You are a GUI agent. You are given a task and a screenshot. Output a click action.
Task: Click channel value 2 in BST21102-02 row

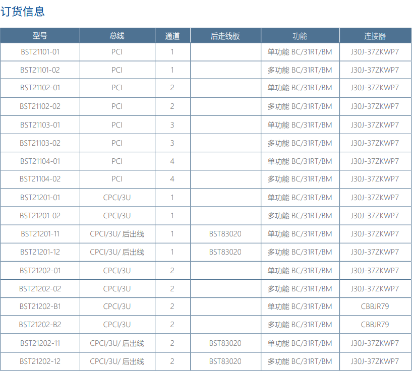tap(172, 106)
